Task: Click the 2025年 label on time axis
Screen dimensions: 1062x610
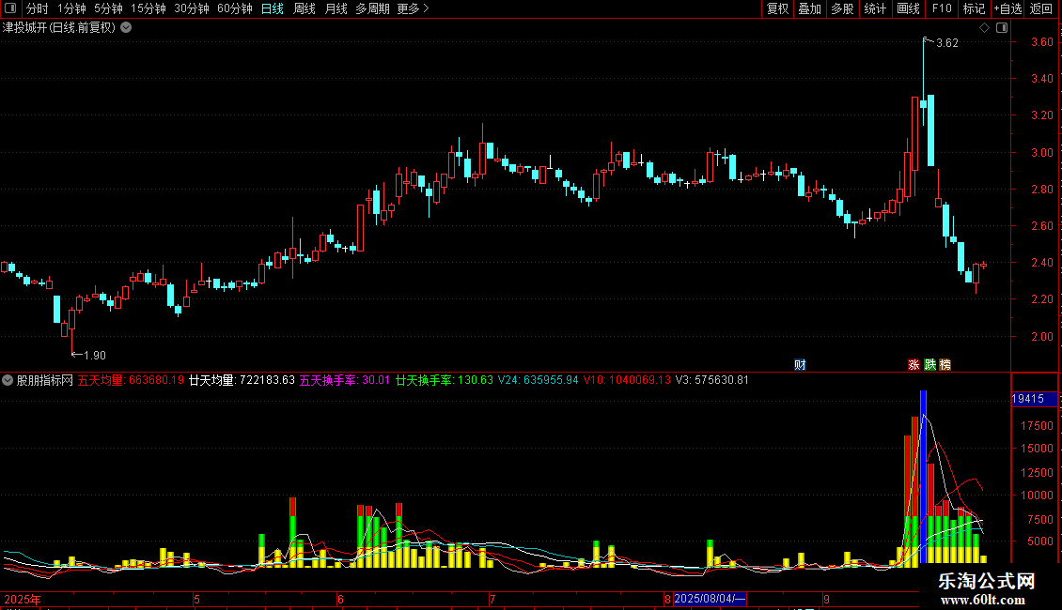Action: pos(23,599)
